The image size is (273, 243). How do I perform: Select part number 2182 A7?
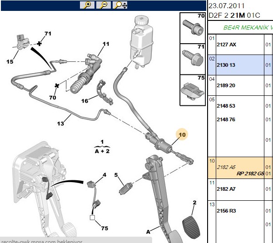pyautogui.click(x=226, y=189)
